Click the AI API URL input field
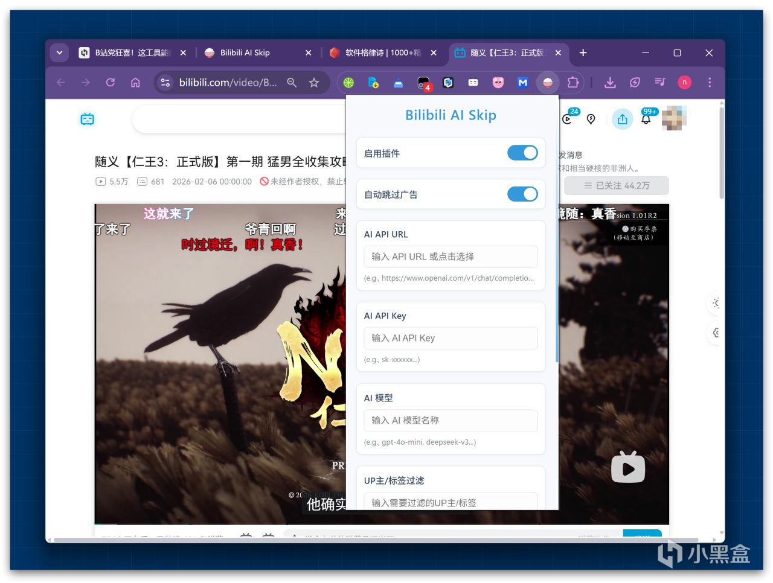 click(451, 256)
